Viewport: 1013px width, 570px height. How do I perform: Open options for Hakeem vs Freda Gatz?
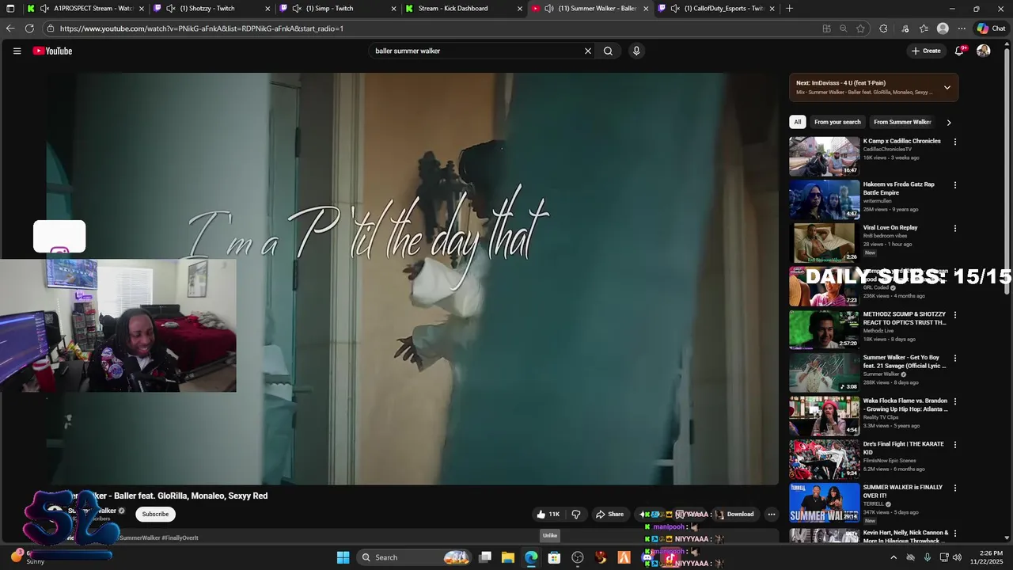pos(955,185)
